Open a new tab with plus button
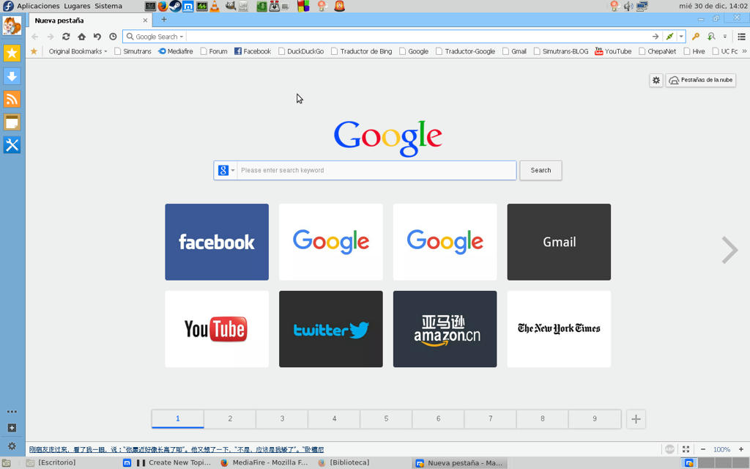 (x=164, y=20)
